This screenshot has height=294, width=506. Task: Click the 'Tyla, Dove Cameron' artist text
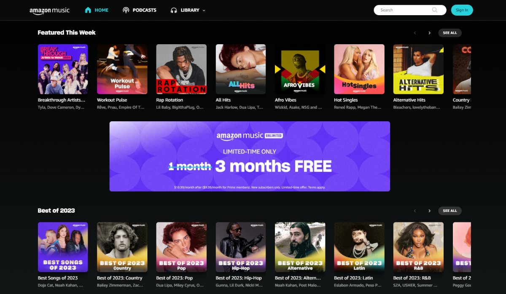(61, 107)
